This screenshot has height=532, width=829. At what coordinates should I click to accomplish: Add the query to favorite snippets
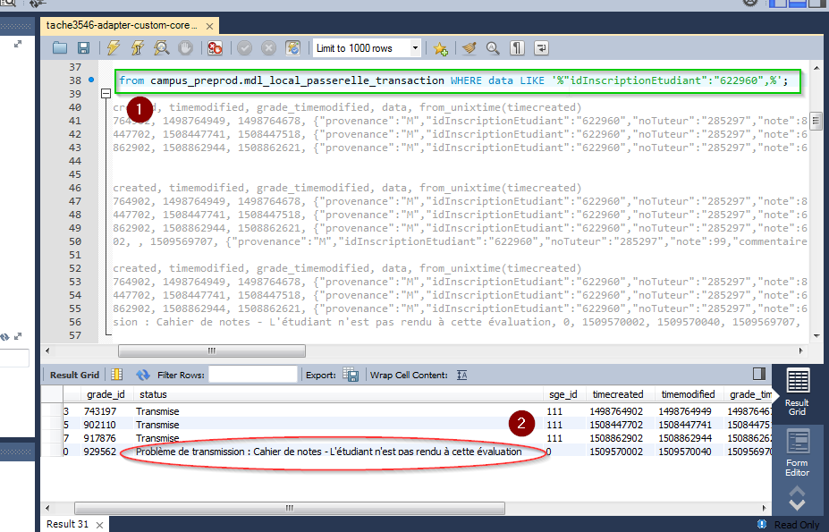pyautogui.click(x=440, y=48)
